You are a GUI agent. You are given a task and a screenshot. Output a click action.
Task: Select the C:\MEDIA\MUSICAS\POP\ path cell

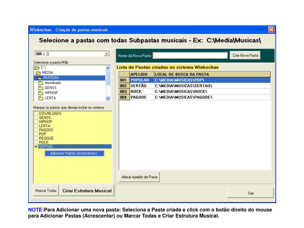pos(212,80)
